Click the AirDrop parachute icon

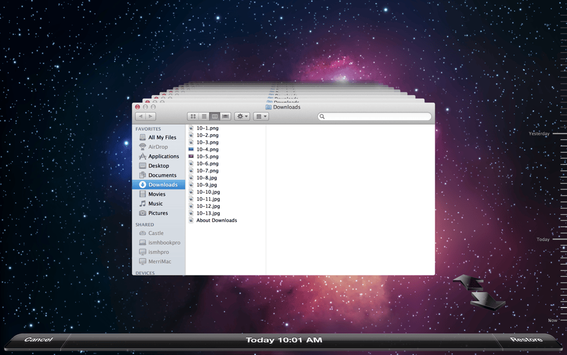tap(143, 147)
